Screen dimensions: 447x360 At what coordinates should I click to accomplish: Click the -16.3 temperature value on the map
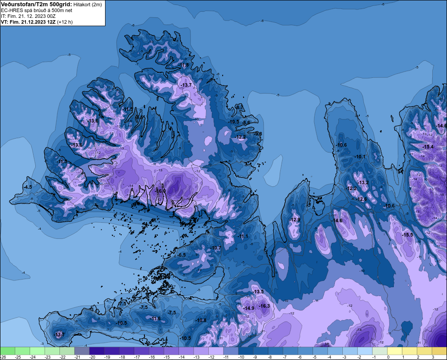[x=264, y=306]
